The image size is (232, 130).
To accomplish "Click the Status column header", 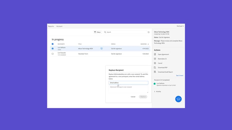I will point(113,44).
